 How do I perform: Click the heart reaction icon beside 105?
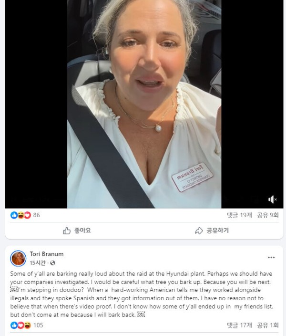pyautogui.click(x=20, y=325)
